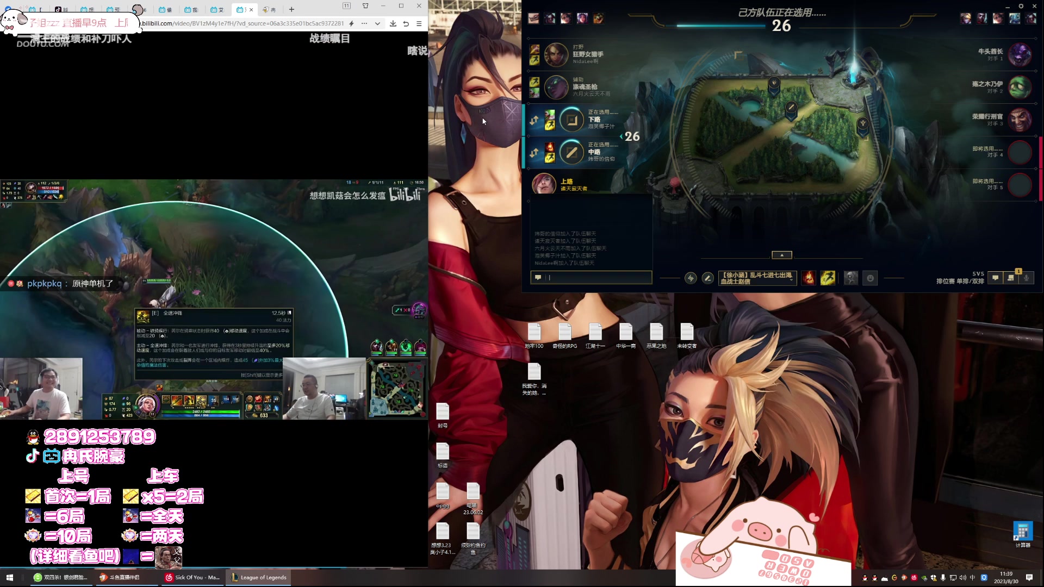Open desktop file 地牢100
The height and width of the screenshot is (587, 1044).
534,336
